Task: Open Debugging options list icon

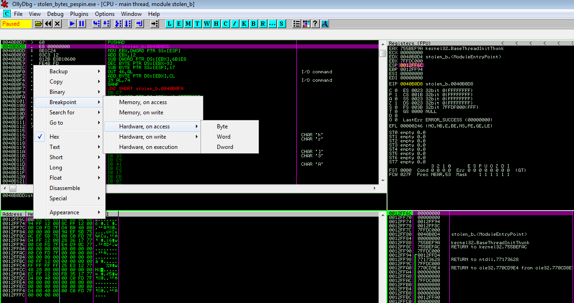Action: [296, 23]
